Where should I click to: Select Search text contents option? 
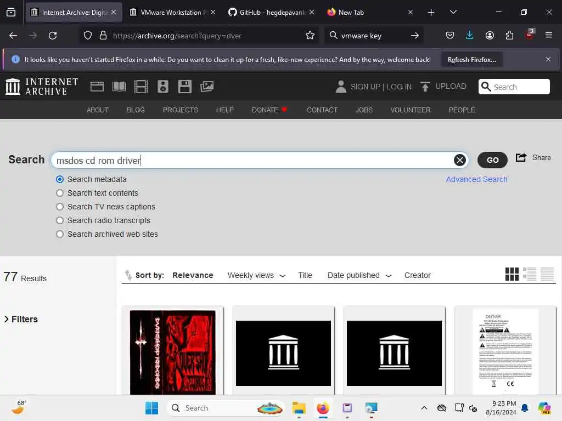[60, 193]
